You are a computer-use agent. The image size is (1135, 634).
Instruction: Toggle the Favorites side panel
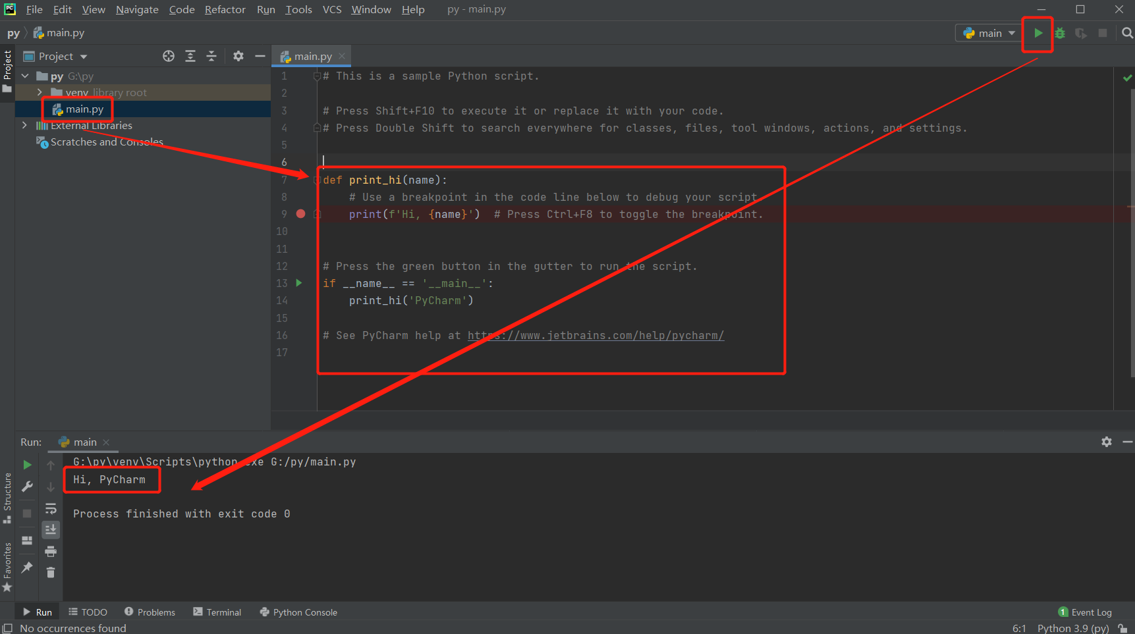tap(7, 567)
